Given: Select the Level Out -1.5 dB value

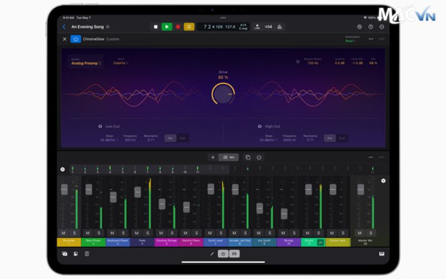Looking at the screenshot, I should (x=357, y=63).
